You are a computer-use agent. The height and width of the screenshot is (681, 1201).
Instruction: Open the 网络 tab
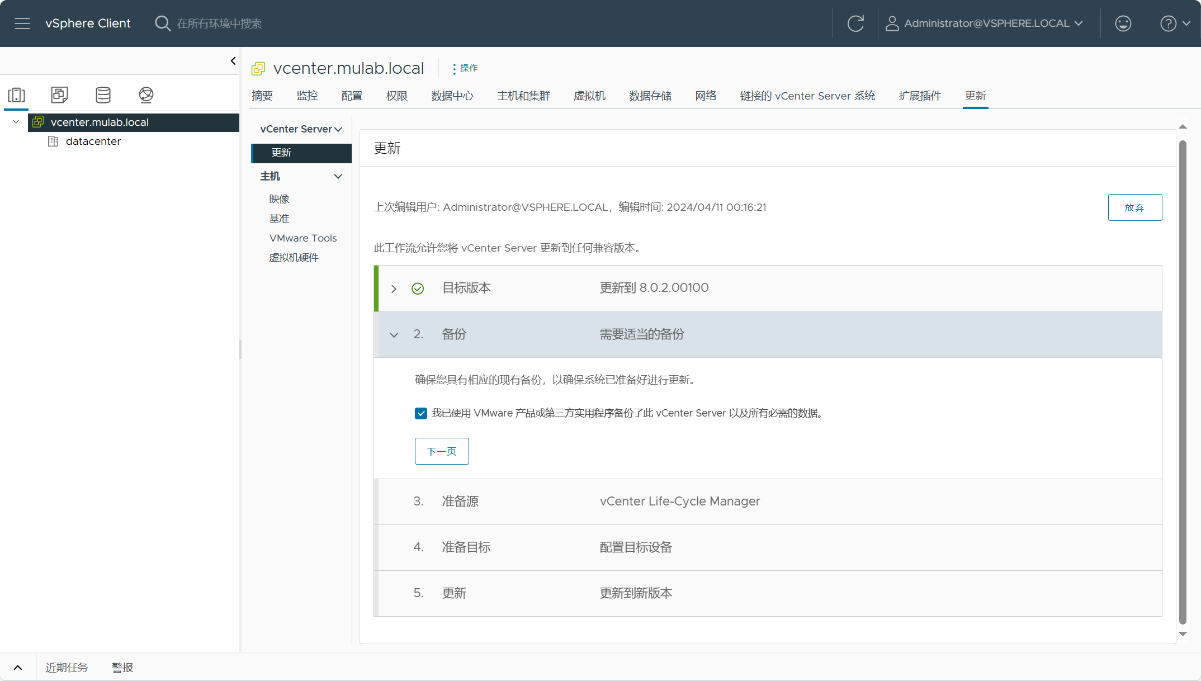point(706,96)
